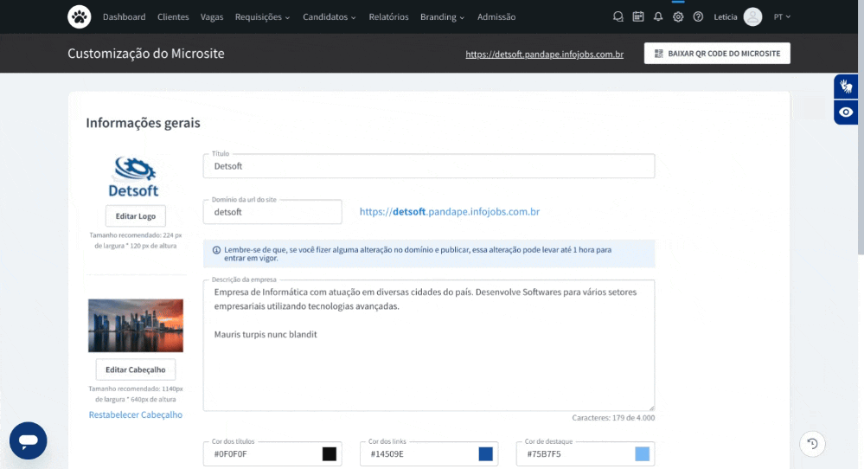Go to Dashboard
864x469 pixels.
[124, 17]
